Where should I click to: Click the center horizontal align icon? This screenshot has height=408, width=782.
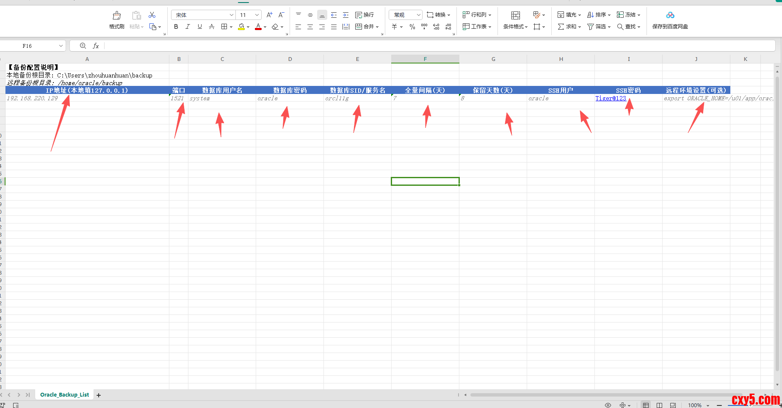(x=310, y=27)
